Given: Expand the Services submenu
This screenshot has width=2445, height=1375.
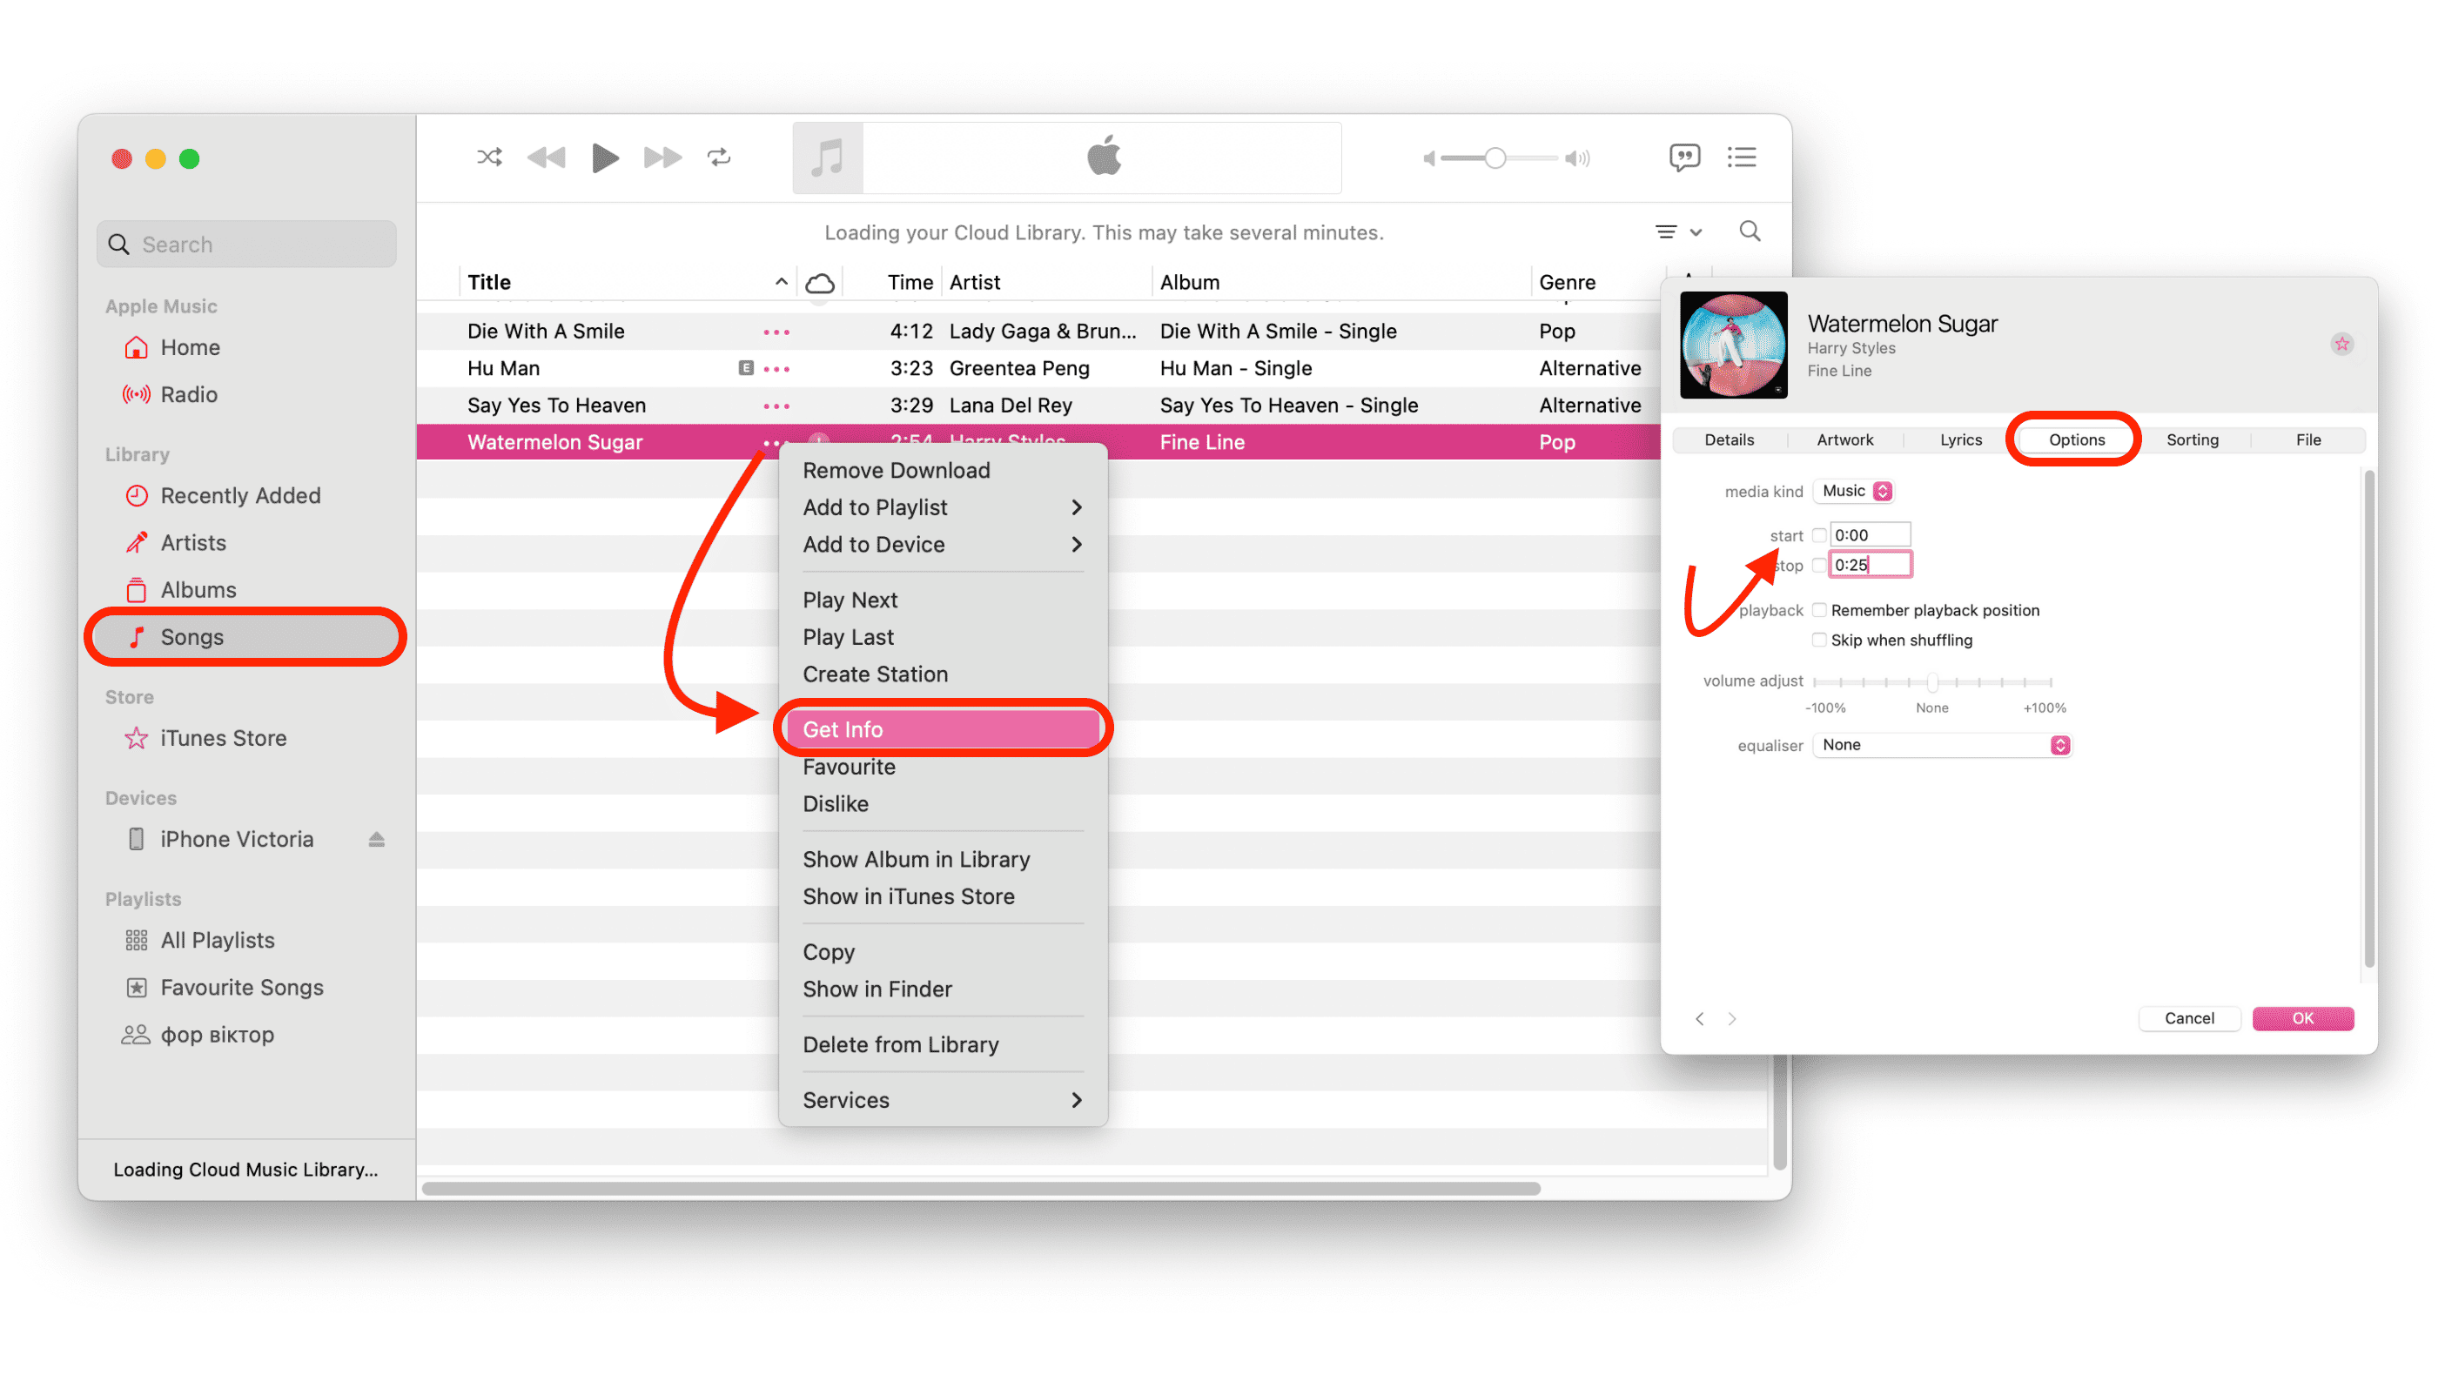Looking at the screenshot, I should click(x=943, y=1101).
